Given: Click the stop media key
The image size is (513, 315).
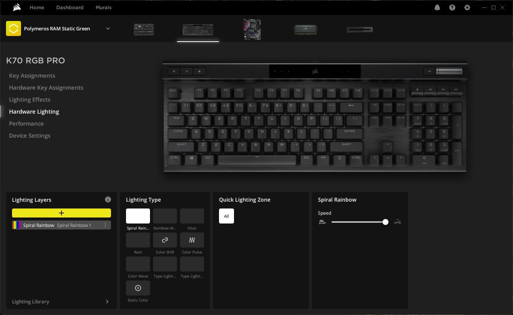Looking at the screenshot, I should coord(417,90).
